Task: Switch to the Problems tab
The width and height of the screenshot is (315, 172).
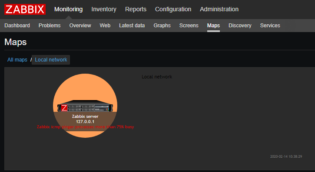Action: (50, 26)
